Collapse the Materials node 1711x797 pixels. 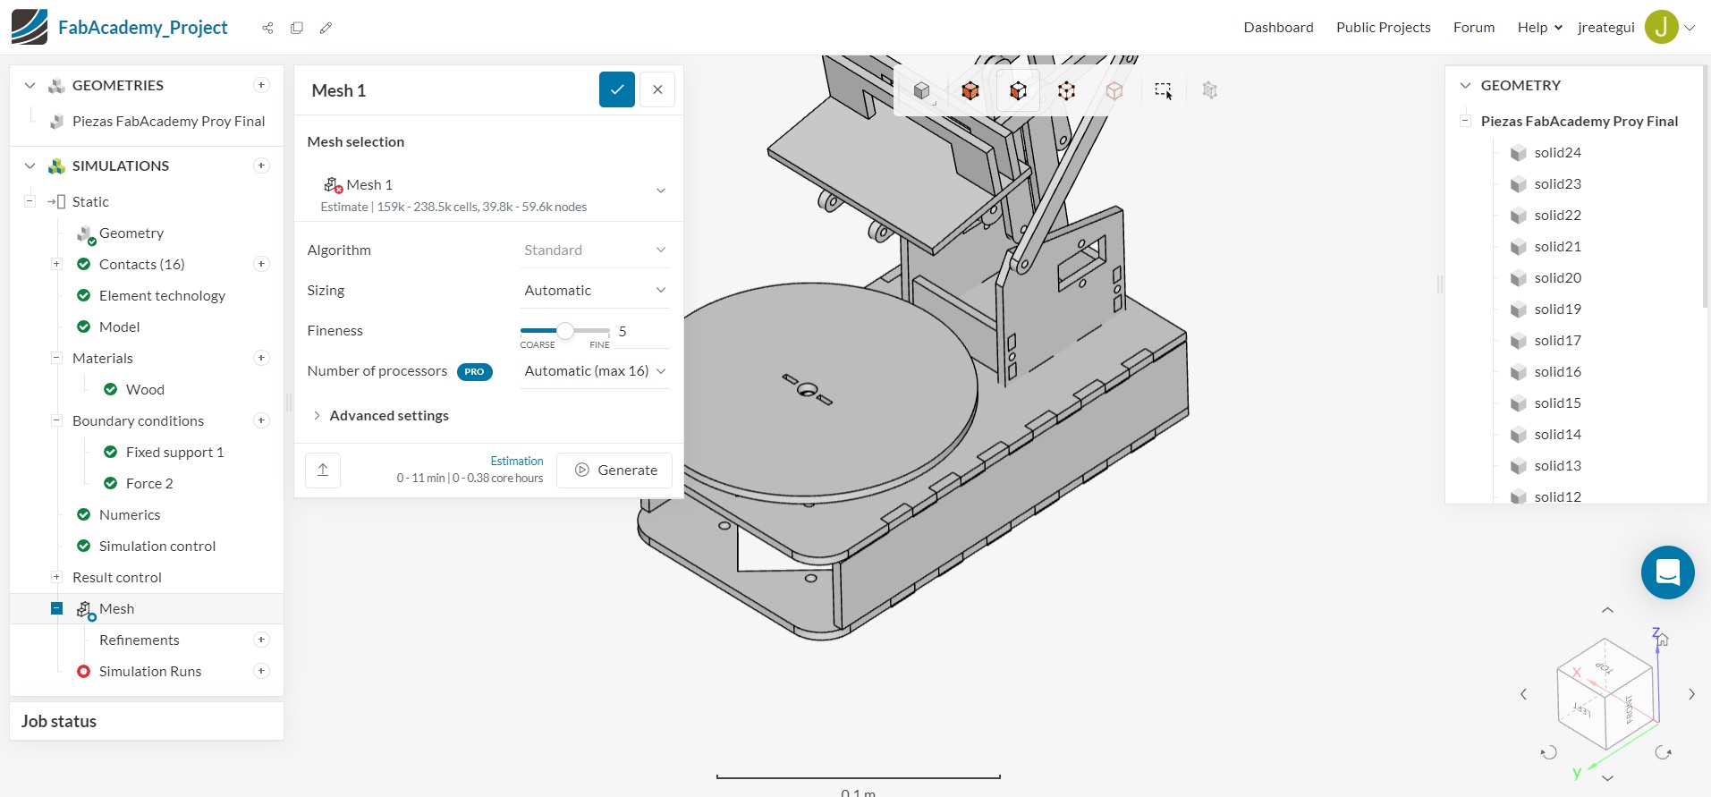56,358
